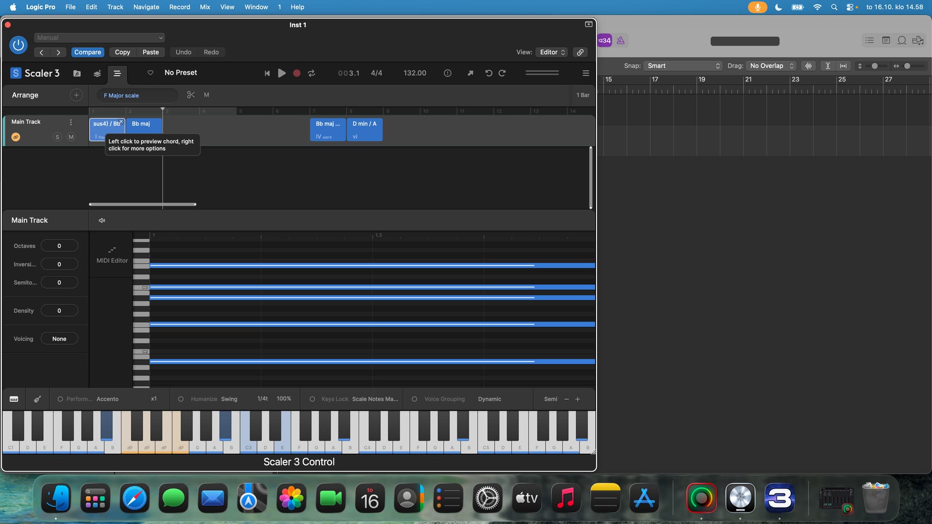The width and height of the screenshot is (932, 524).
Task: Solo the Main Track
Action: (57, 137)
